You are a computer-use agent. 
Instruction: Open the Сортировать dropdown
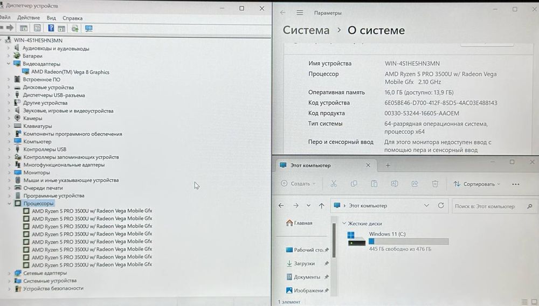pos(476,184)
